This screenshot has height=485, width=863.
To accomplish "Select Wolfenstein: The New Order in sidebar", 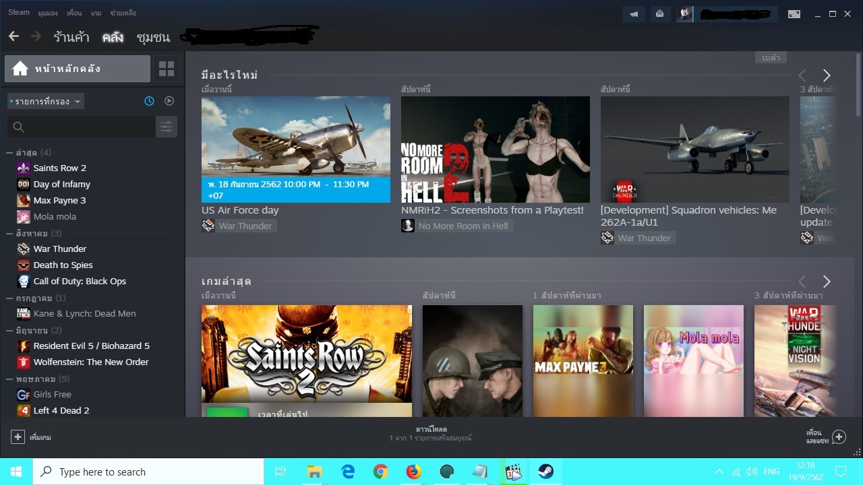I will click(x=91, y=362).
